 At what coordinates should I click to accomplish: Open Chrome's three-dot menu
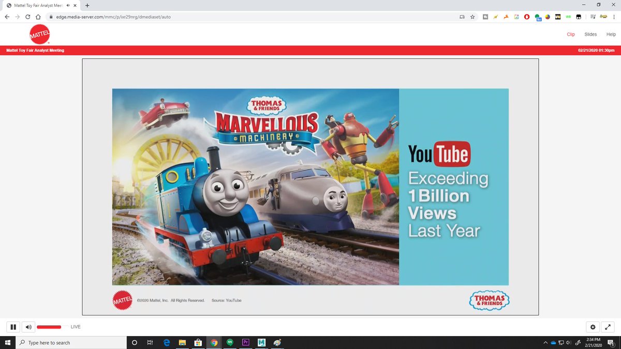click(x=614, y=17)
